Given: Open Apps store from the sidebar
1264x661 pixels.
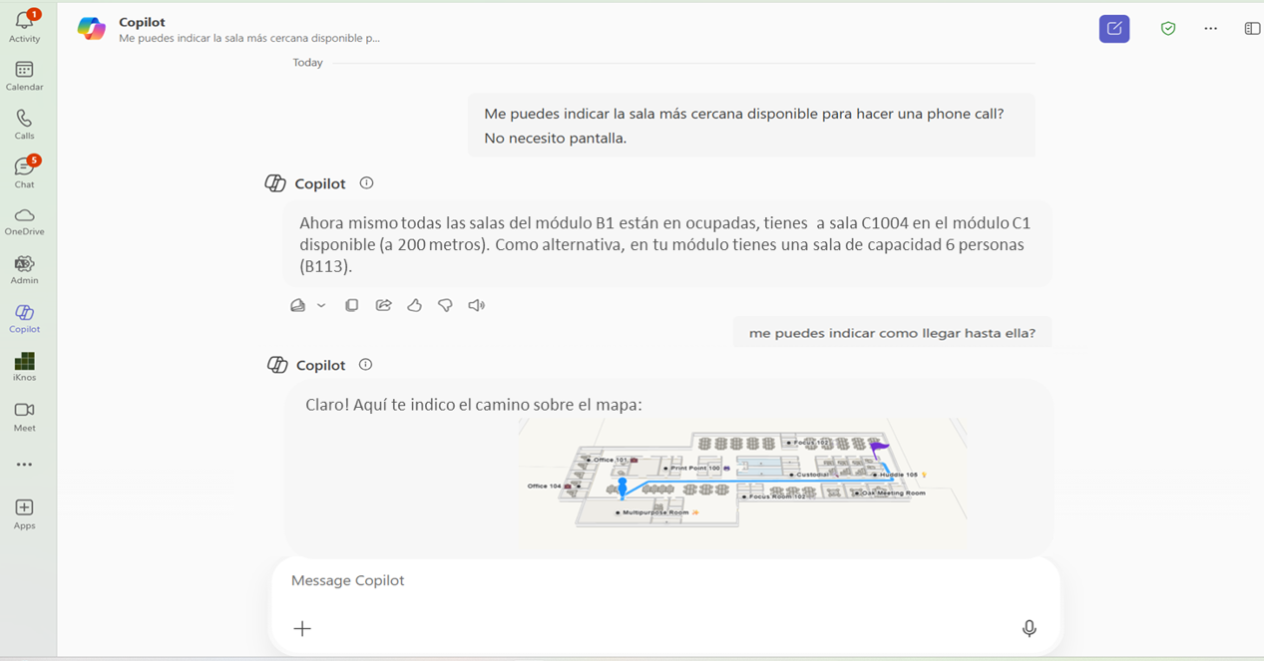Looking at the screenshot, I should pyautogui.click(x=24, y=513).
